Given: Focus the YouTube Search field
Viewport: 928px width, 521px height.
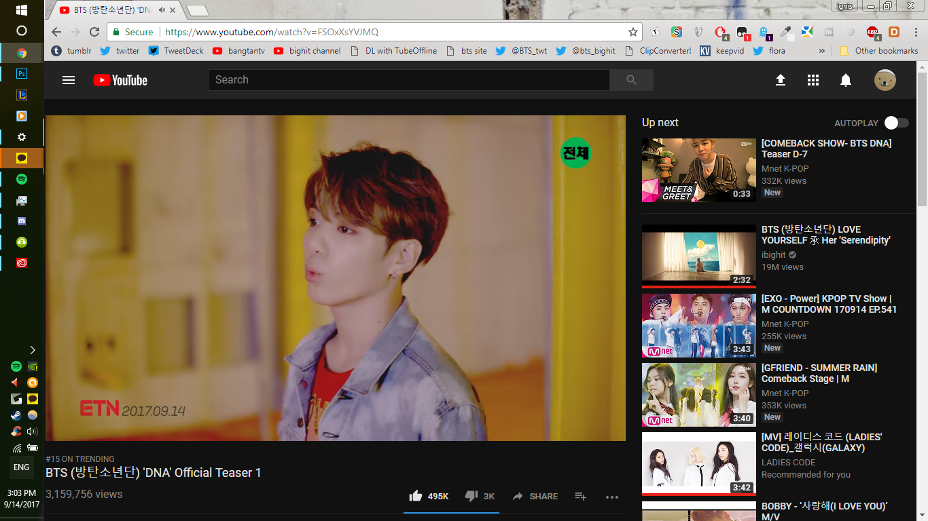Looking at the screenshot, I should pyautogui.click(x=408, y=80).
